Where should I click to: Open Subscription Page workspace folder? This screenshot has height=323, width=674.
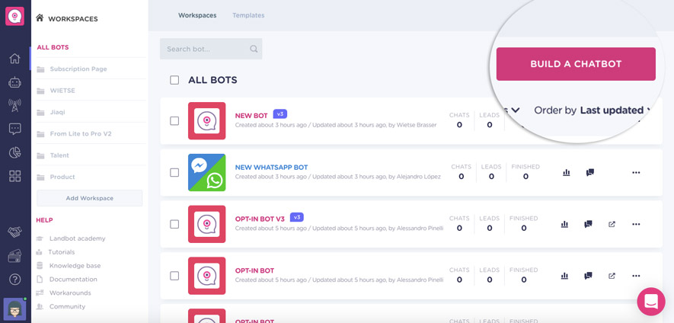coord(78,69)
